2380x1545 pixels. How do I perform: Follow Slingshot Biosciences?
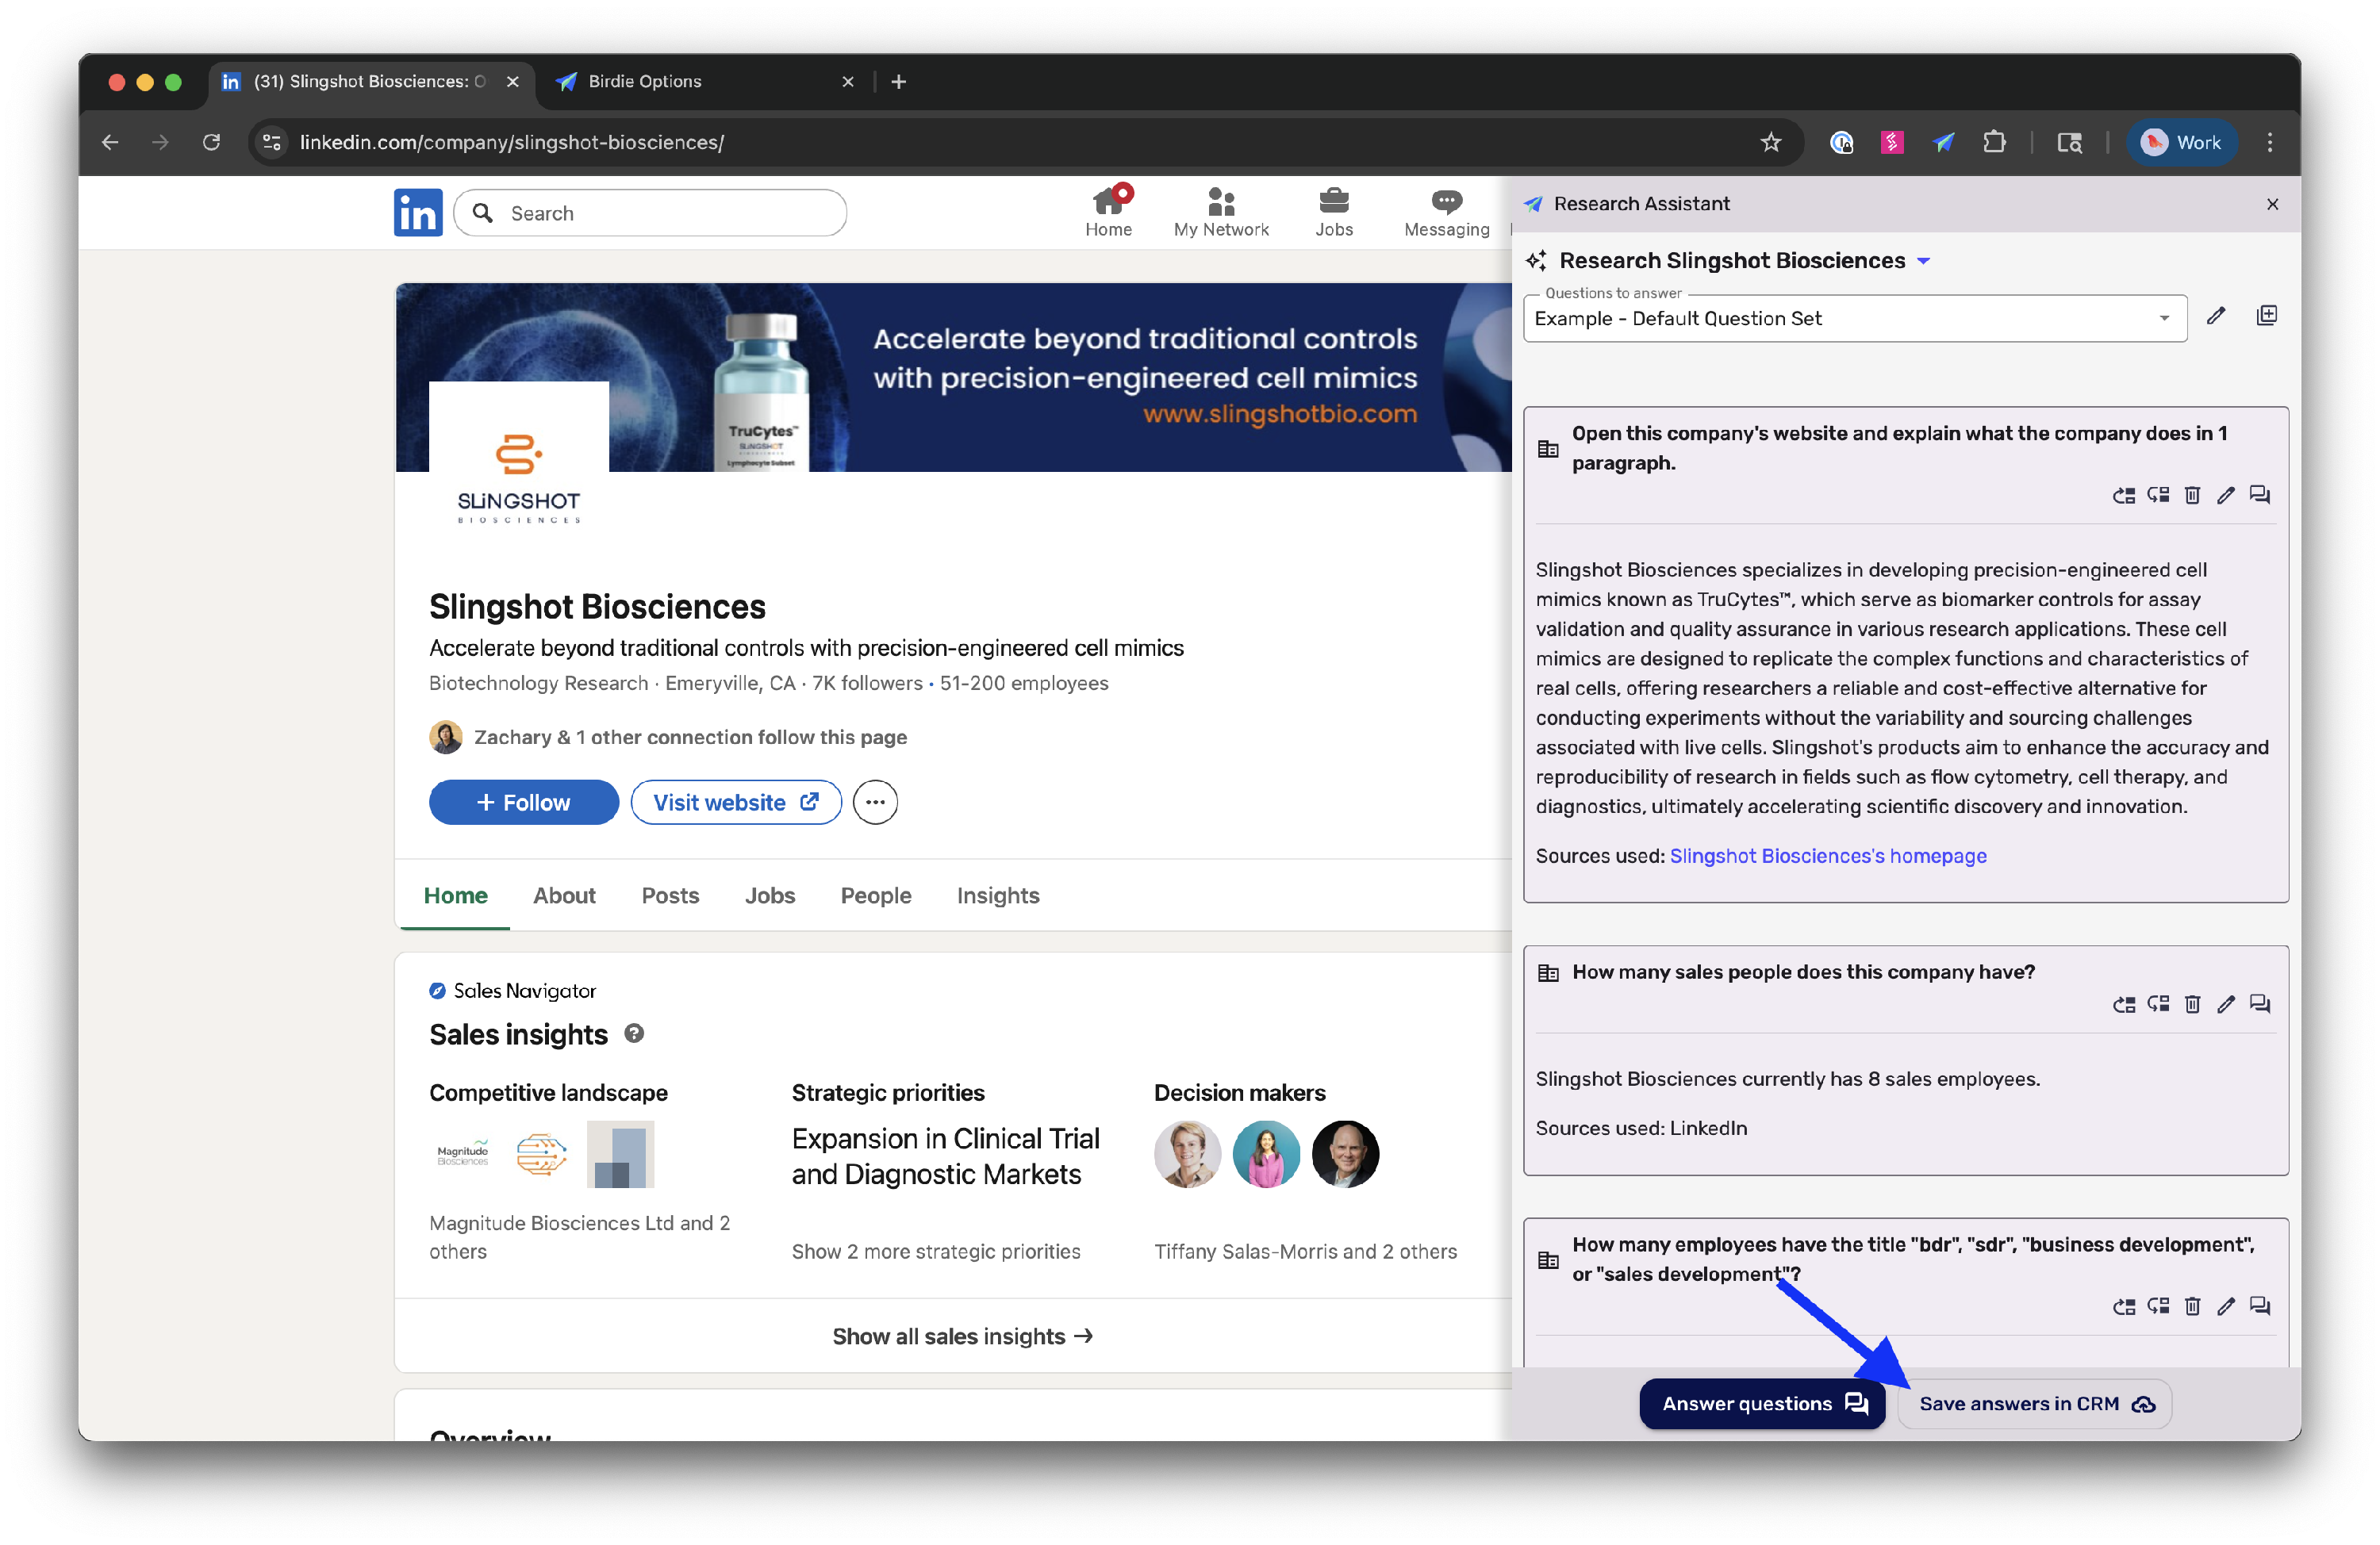524,803
